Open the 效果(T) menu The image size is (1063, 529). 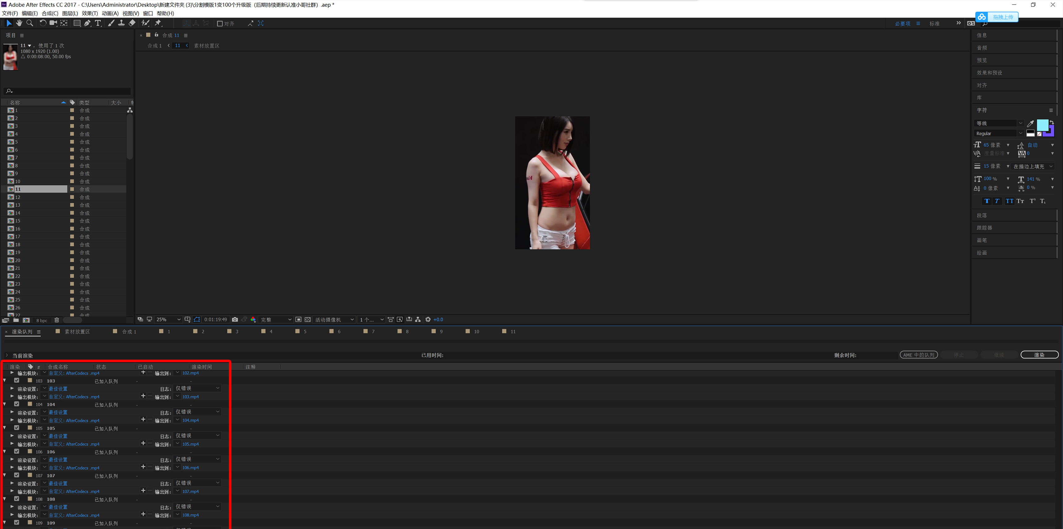point(89,13)
